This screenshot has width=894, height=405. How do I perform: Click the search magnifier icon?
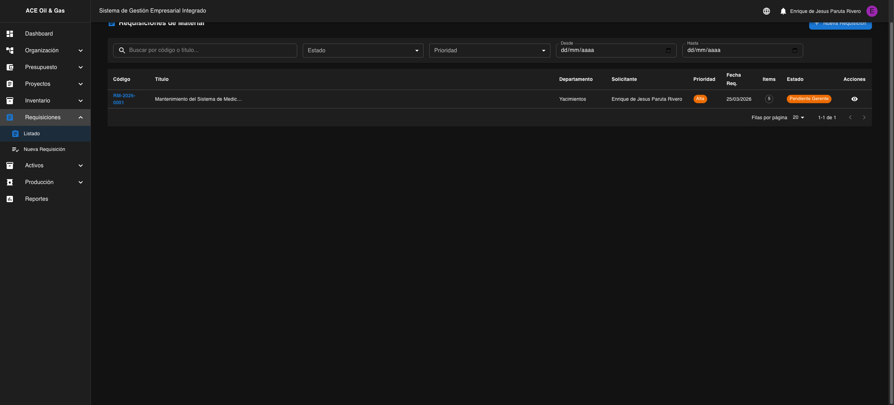pos(122,51)
